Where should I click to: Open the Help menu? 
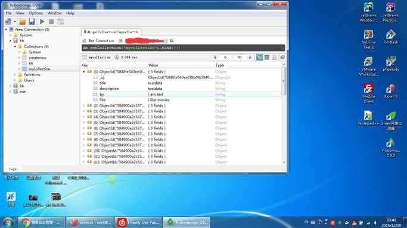coord(70,13)
